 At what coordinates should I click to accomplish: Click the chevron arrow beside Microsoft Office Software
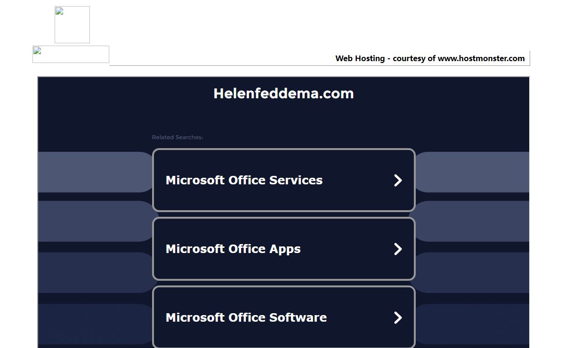coord(398,317)
